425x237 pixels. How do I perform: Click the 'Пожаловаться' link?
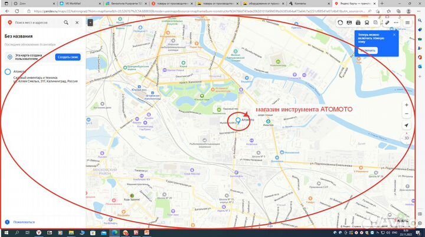coord(24,222)
